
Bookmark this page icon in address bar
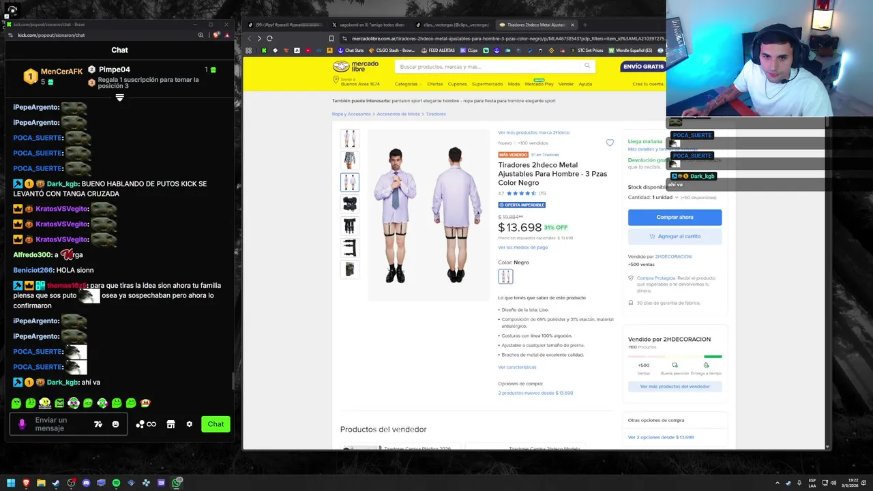331,38
